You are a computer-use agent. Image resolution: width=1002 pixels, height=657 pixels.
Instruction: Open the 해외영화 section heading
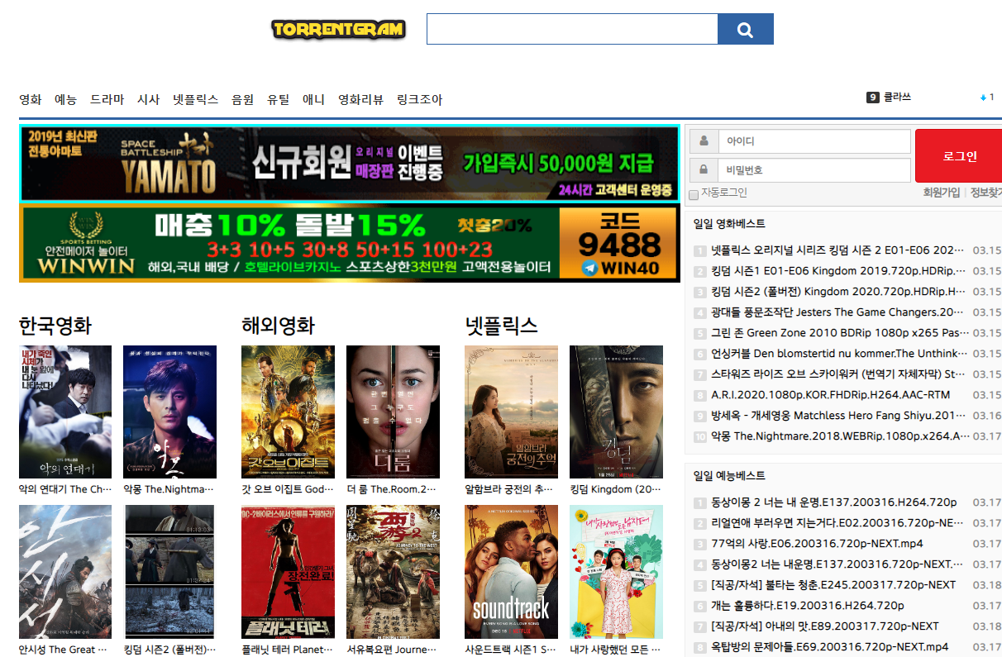point(279,325)
